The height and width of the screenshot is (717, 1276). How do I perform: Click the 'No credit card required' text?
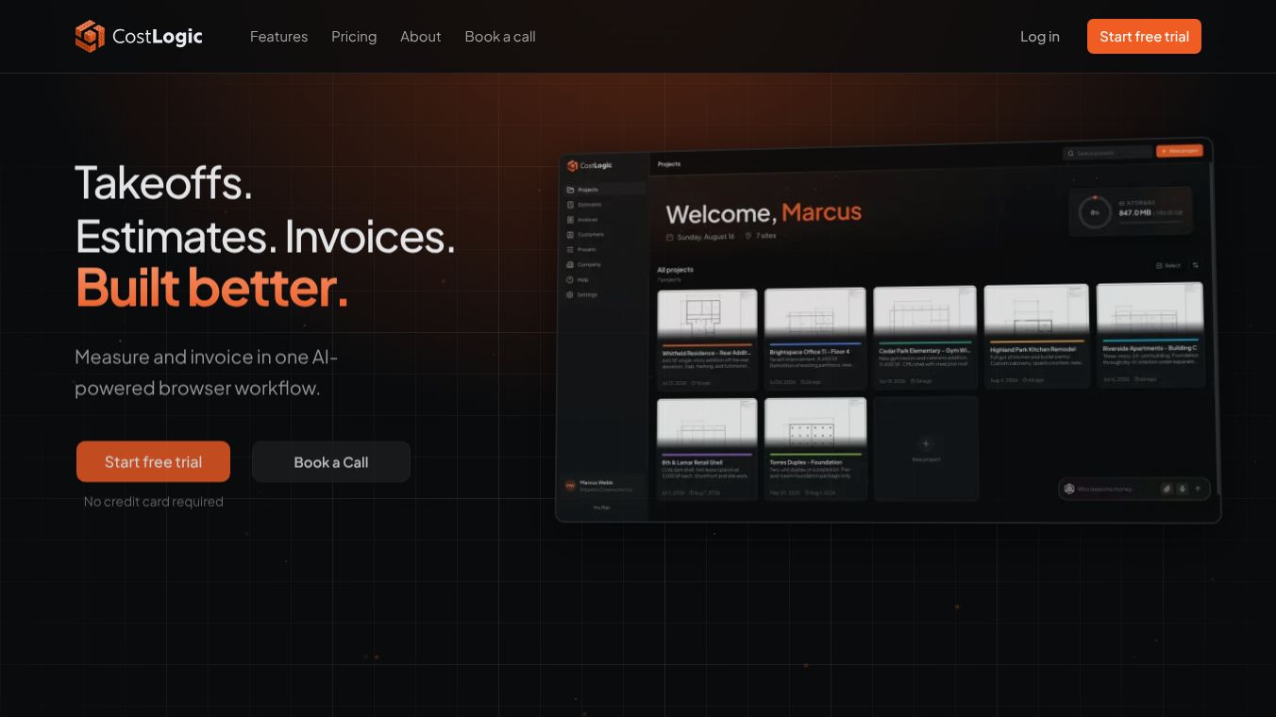click(154, 502)
